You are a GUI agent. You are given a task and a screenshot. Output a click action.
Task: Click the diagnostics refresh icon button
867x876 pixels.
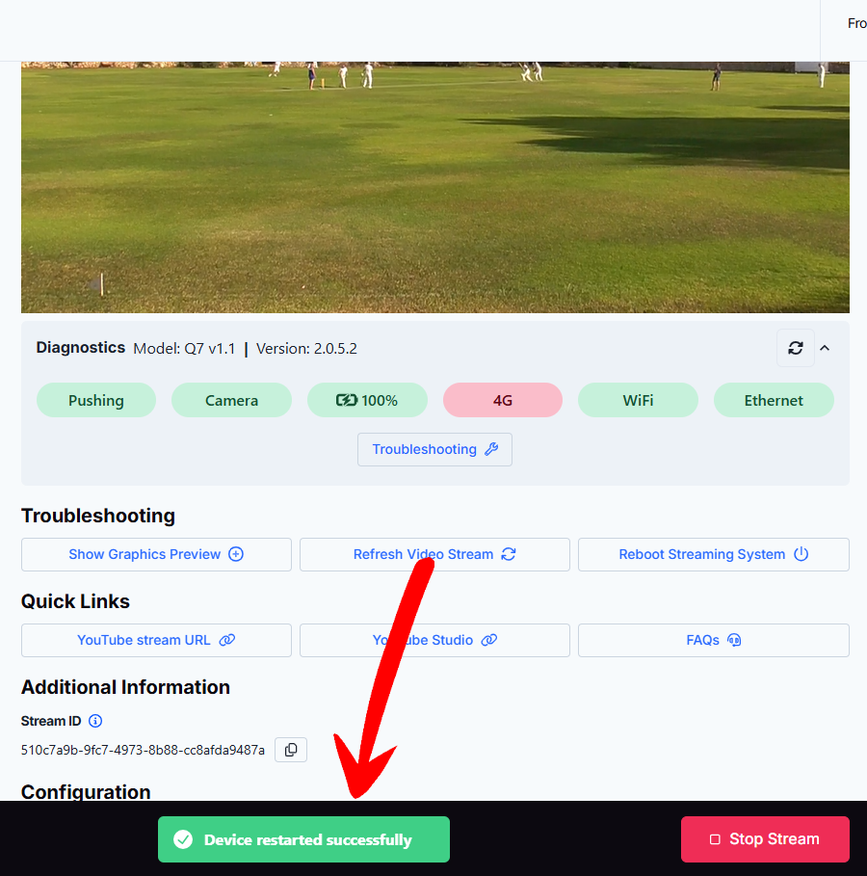(x=795, y=348)
